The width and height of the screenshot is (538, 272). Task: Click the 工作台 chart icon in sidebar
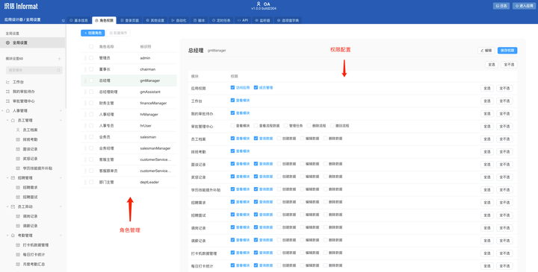point(8,82)
